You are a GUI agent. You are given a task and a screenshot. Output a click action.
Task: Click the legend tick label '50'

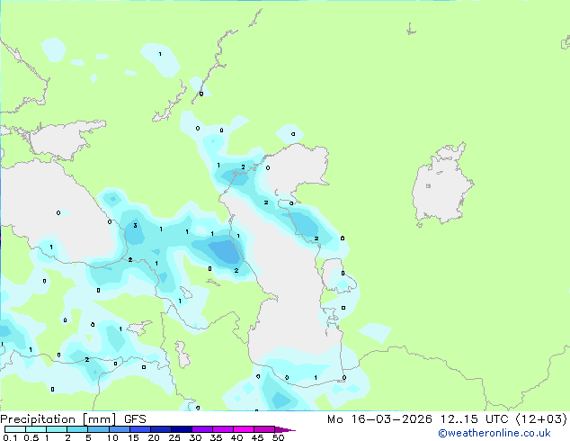pyautogui.click(x=279, y=437)
